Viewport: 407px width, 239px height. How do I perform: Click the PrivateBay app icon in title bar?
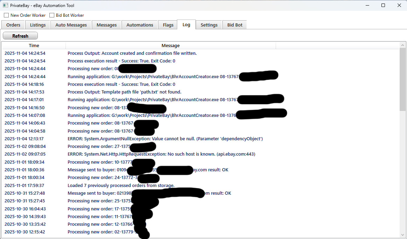pyautogui.click(x=5, y=6)
